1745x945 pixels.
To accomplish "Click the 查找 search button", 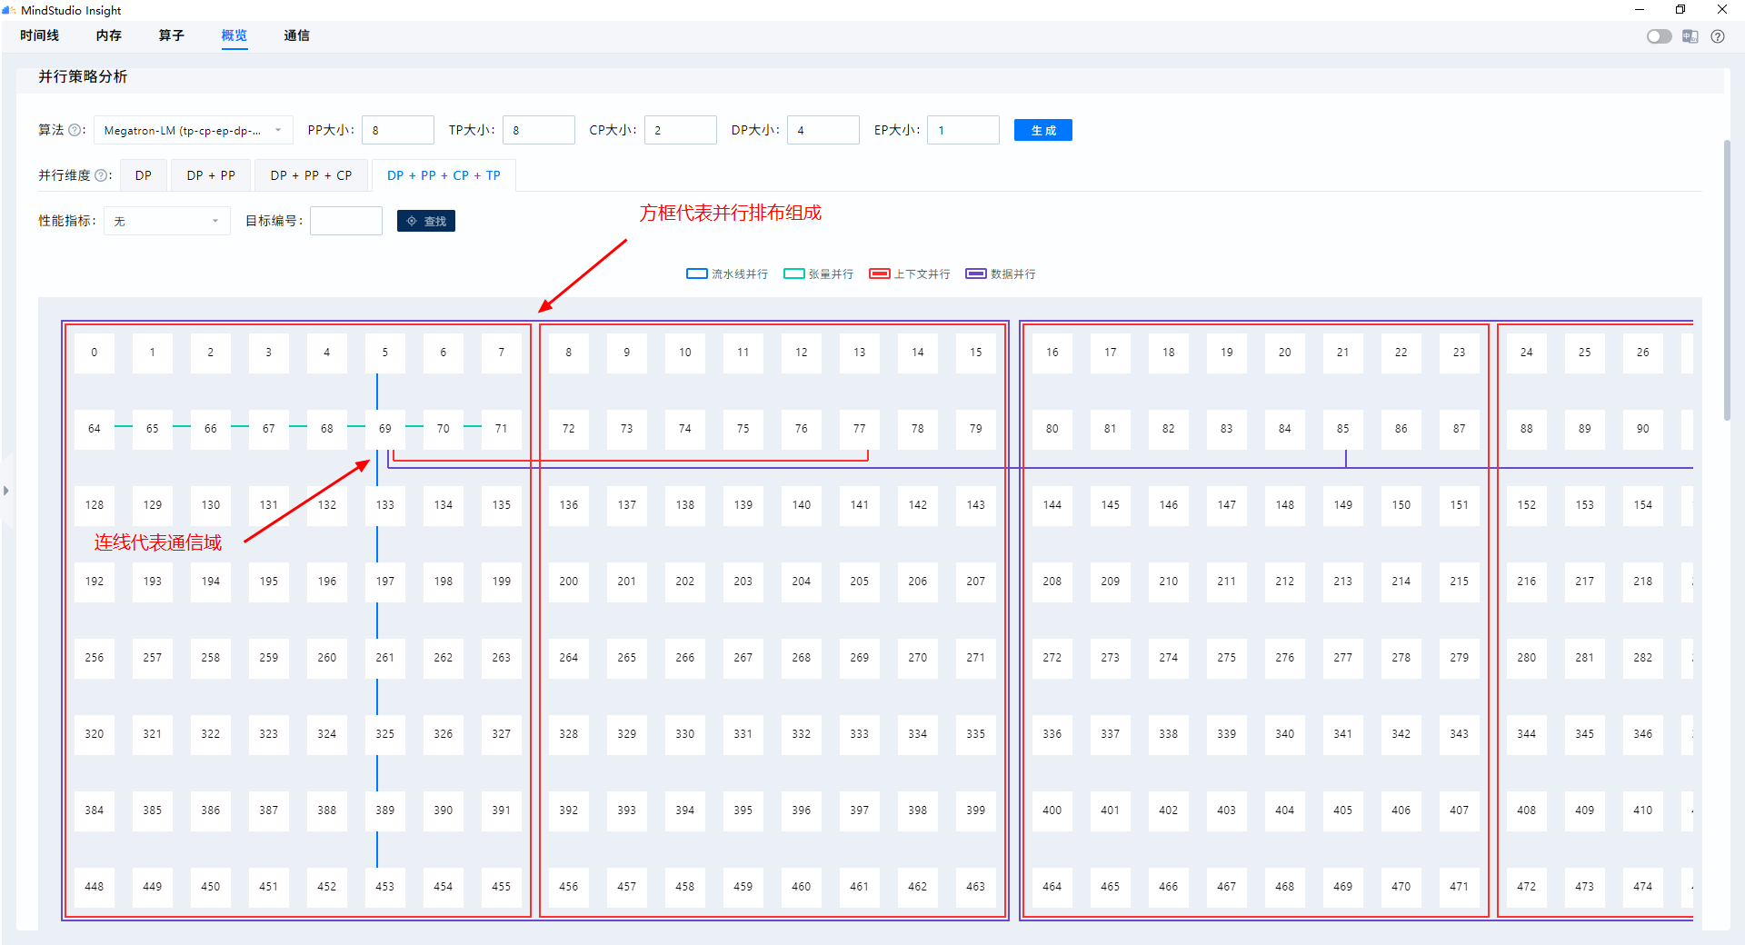I will (426, 221).
